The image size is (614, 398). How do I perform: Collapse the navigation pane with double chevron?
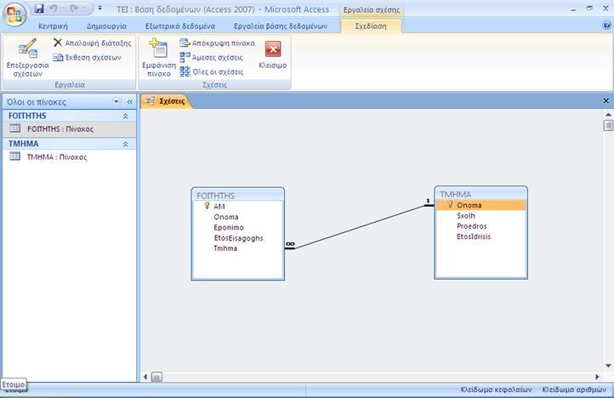[x=129, y=102]
